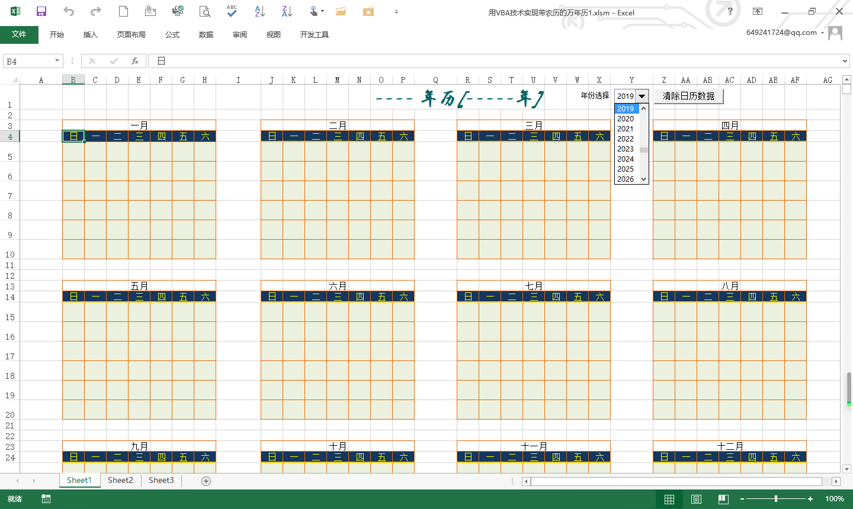Select Normal view button in status bar
This screenshot has width=853, height=509.
(x=669, y=499)
